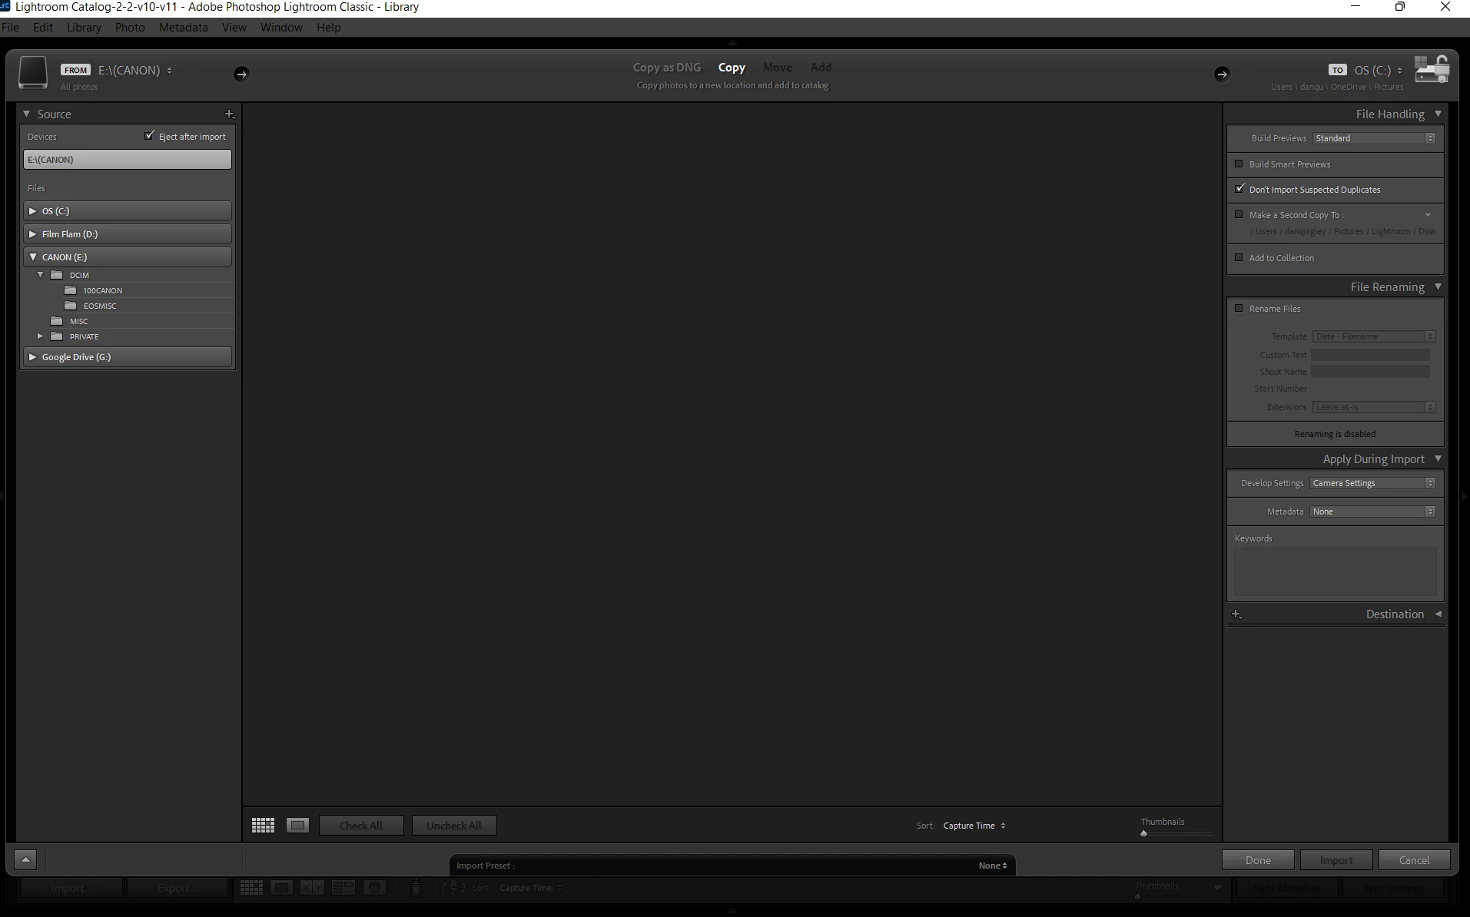This screenshot has height=917, width=1470.
Task: Click the destination hard drive icon
Action: tap(1432, 70)
